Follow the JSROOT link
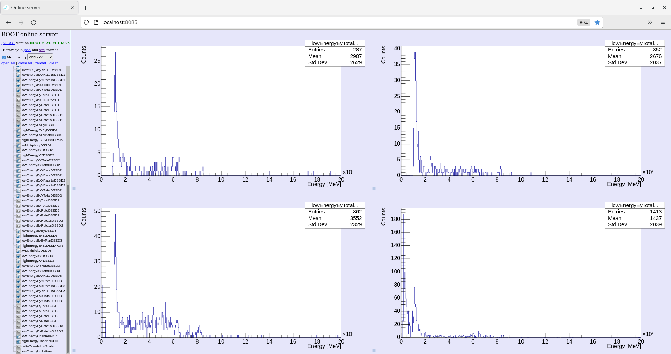Screen dimensions: 671x354 click(8, 43)
